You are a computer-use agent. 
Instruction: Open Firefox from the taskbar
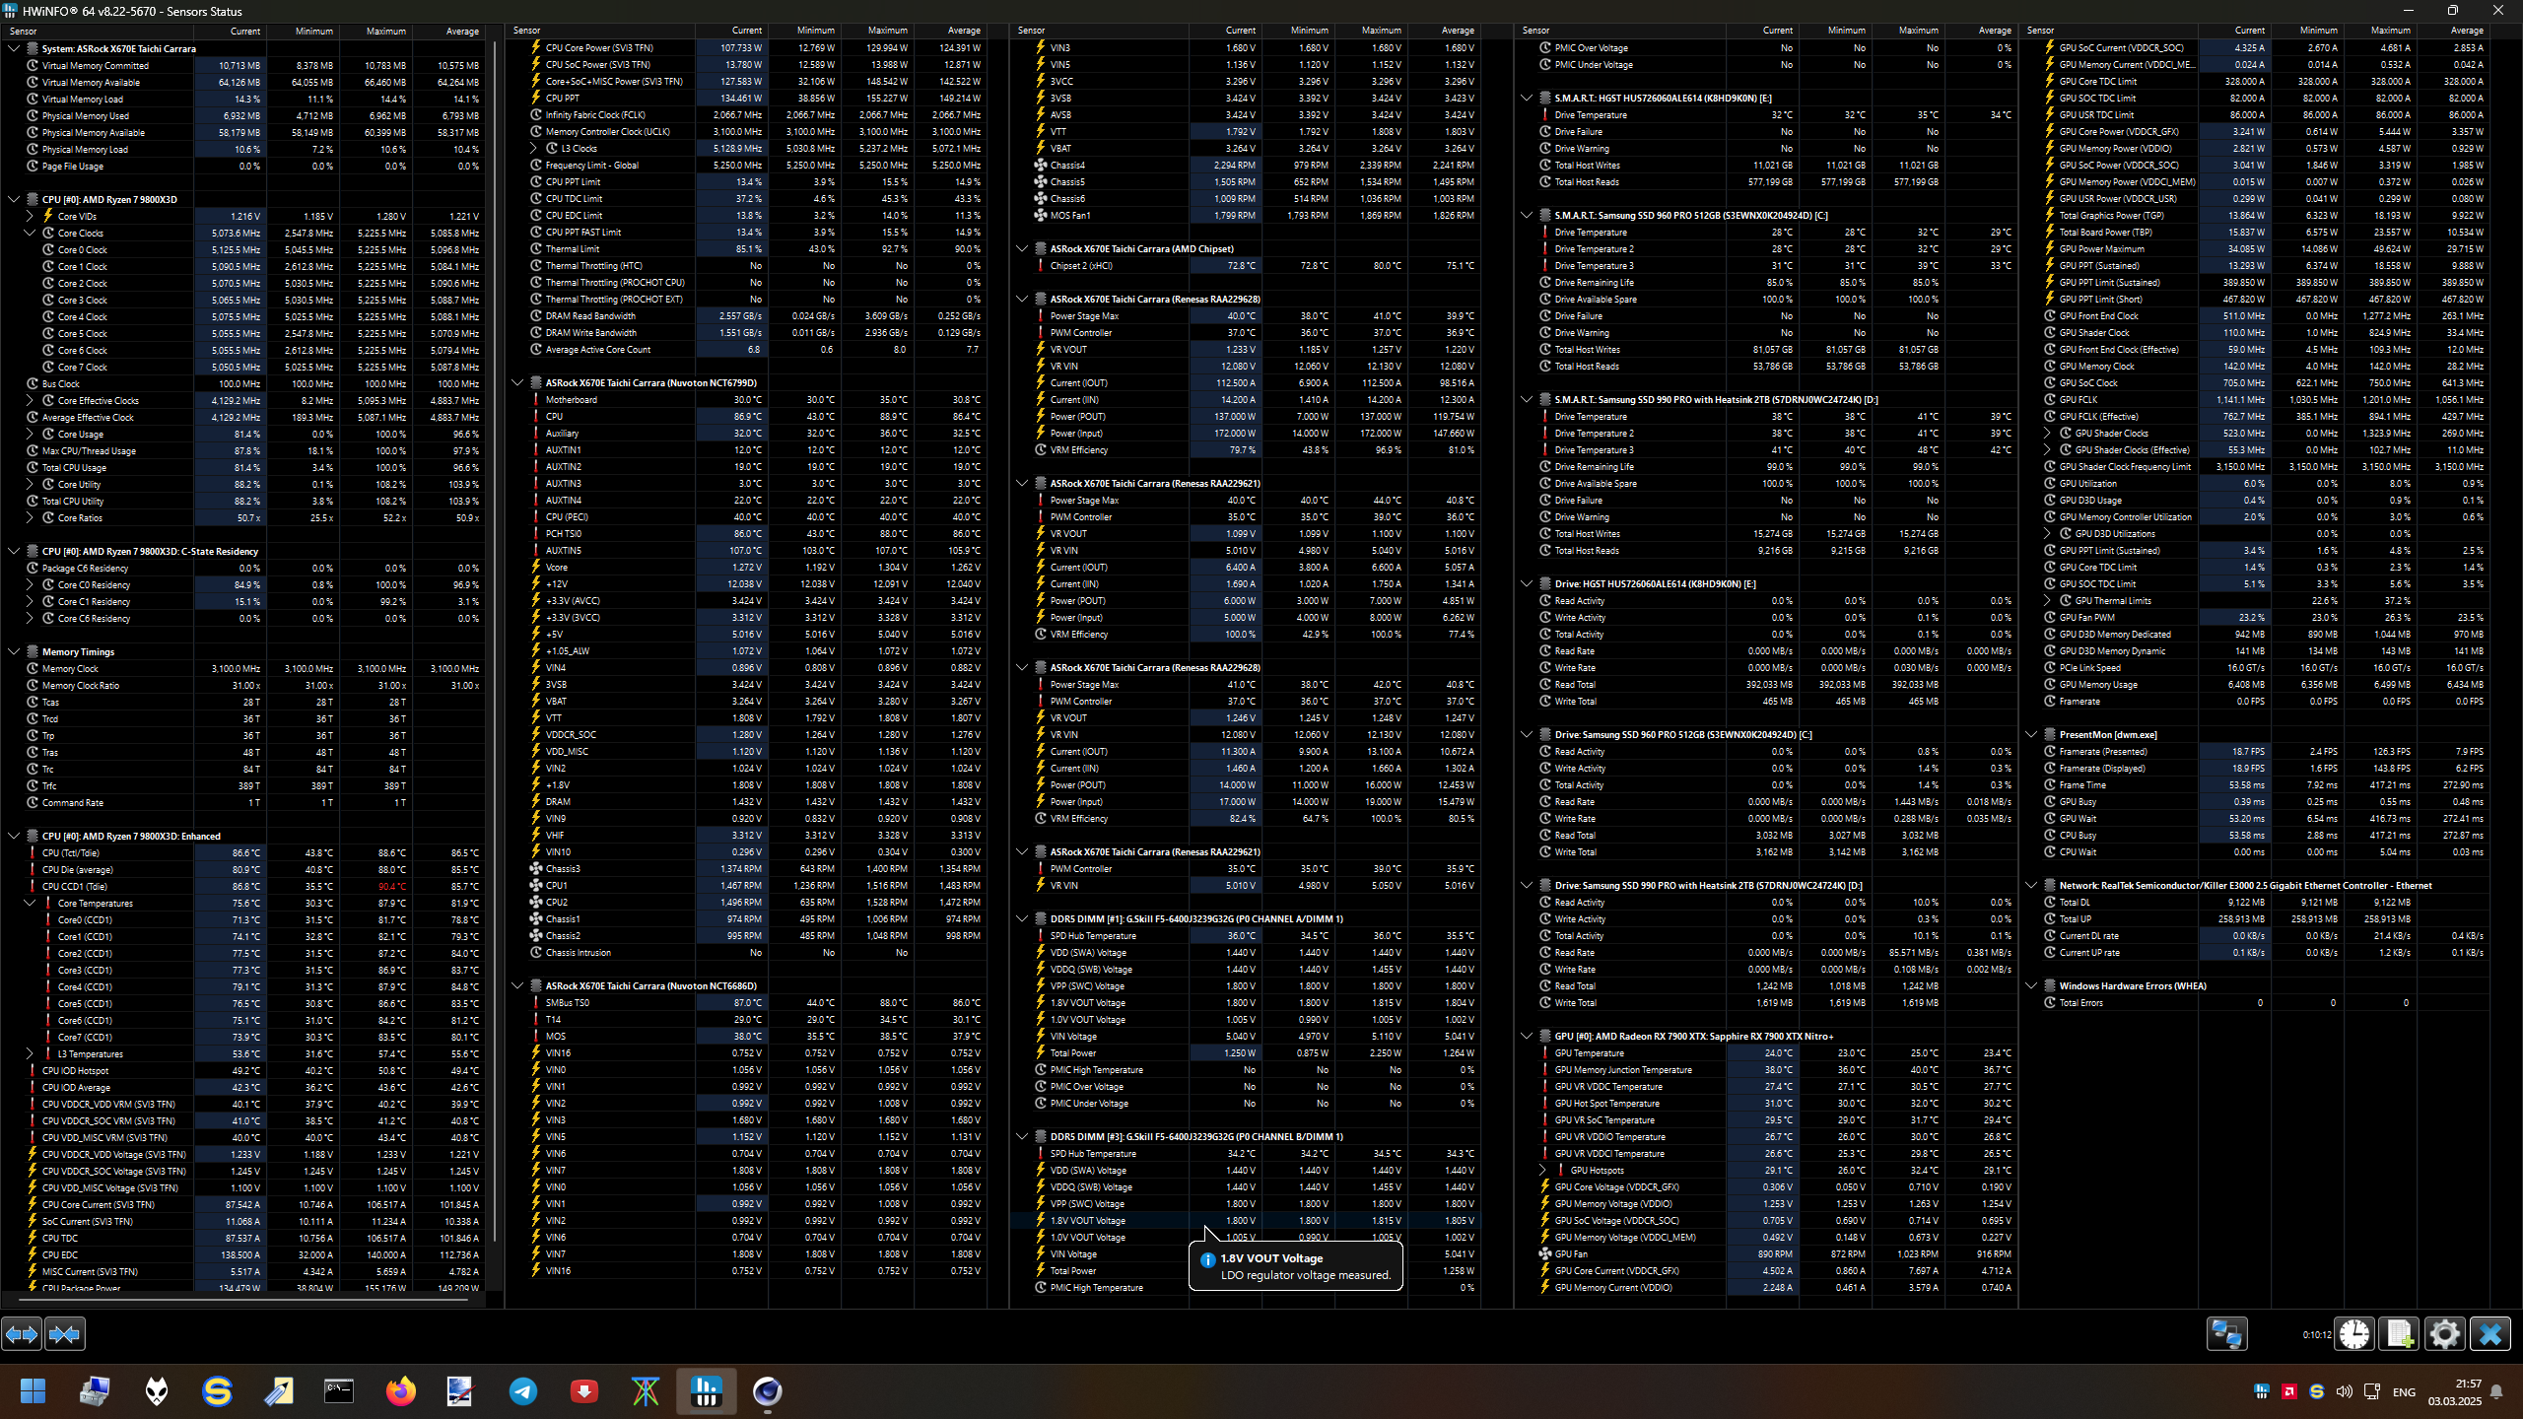click(400, 1391)
